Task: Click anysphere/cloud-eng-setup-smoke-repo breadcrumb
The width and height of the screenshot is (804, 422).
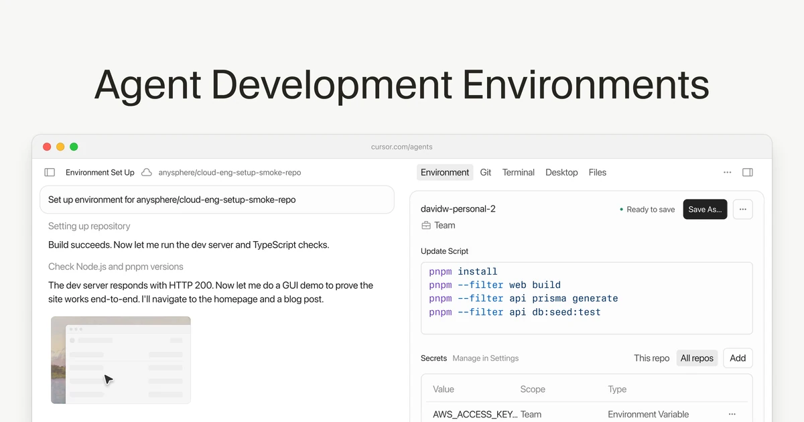Action: tap(230, 172)
